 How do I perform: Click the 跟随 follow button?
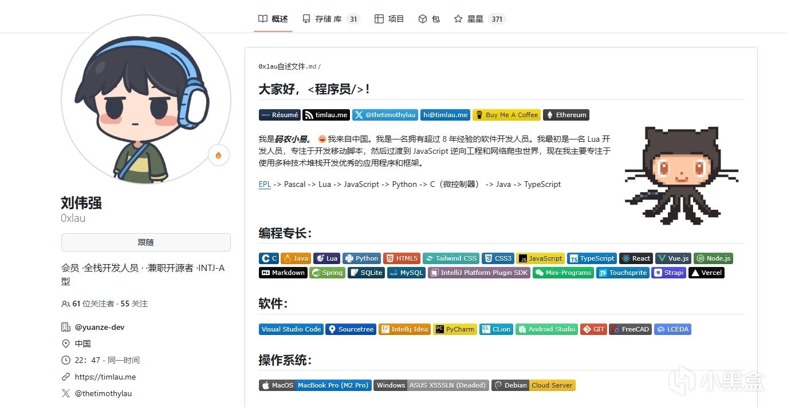pyautogui.click(x=145, y=243)
